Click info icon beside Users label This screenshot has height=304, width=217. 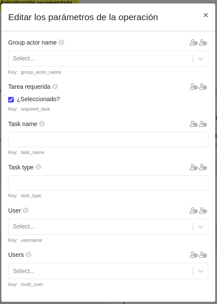click(x=28, y=255)
